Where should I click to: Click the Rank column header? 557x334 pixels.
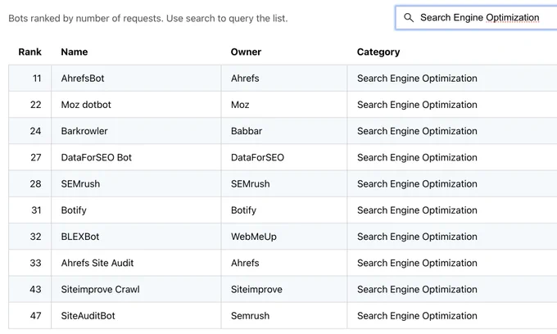pyautogui.click(x=29, y=52)
